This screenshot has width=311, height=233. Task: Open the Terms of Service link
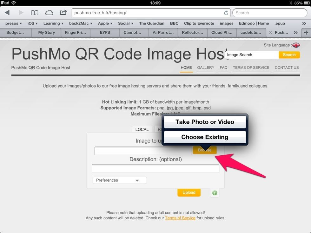coord(180,218)
